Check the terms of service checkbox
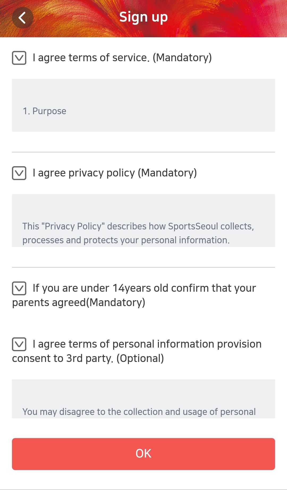The width and height of the screenshot is (287, 490). [19, 58]
